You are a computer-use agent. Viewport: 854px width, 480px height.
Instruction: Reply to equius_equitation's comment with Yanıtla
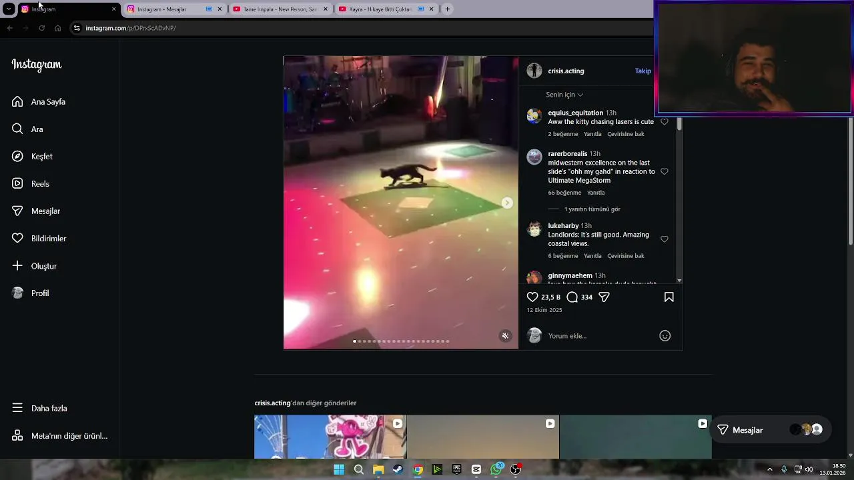click(x=592, y=134)
